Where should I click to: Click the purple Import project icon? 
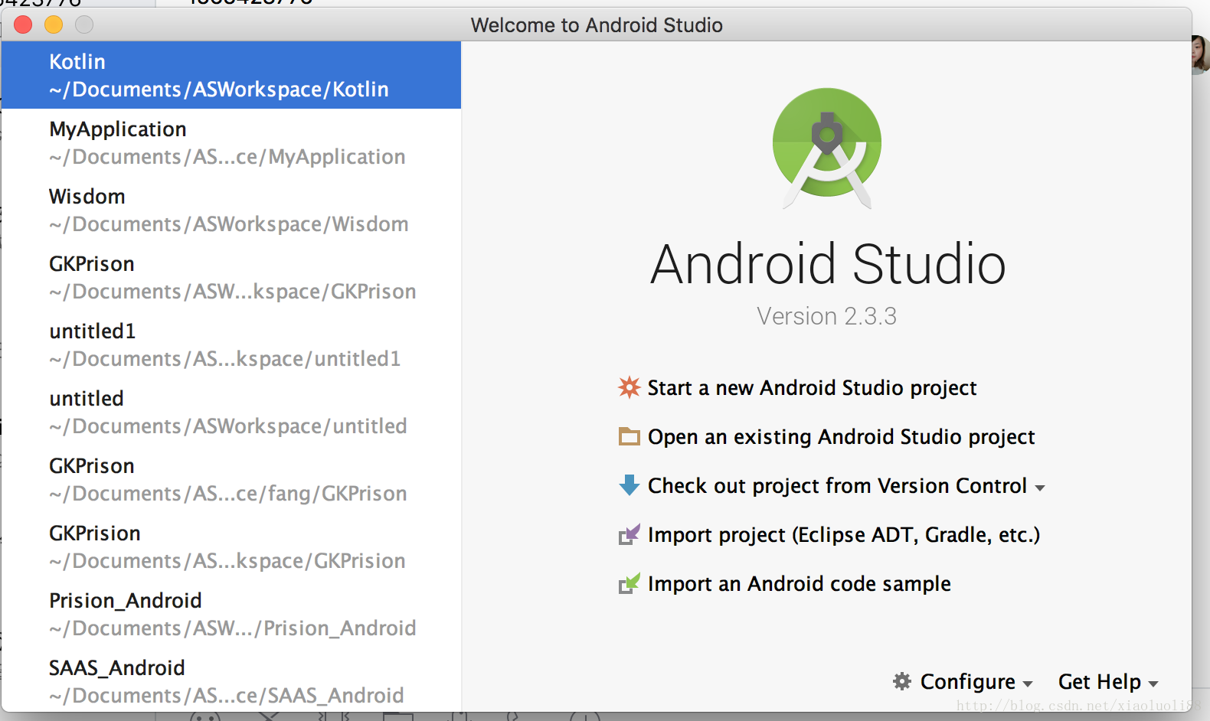tap(629, 534)
